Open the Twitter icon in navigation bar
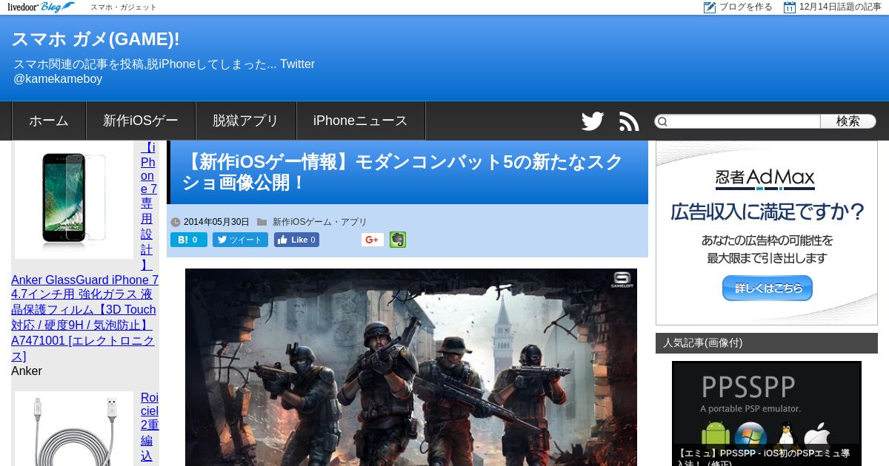The image size is (889, 466). coord(593,121)
